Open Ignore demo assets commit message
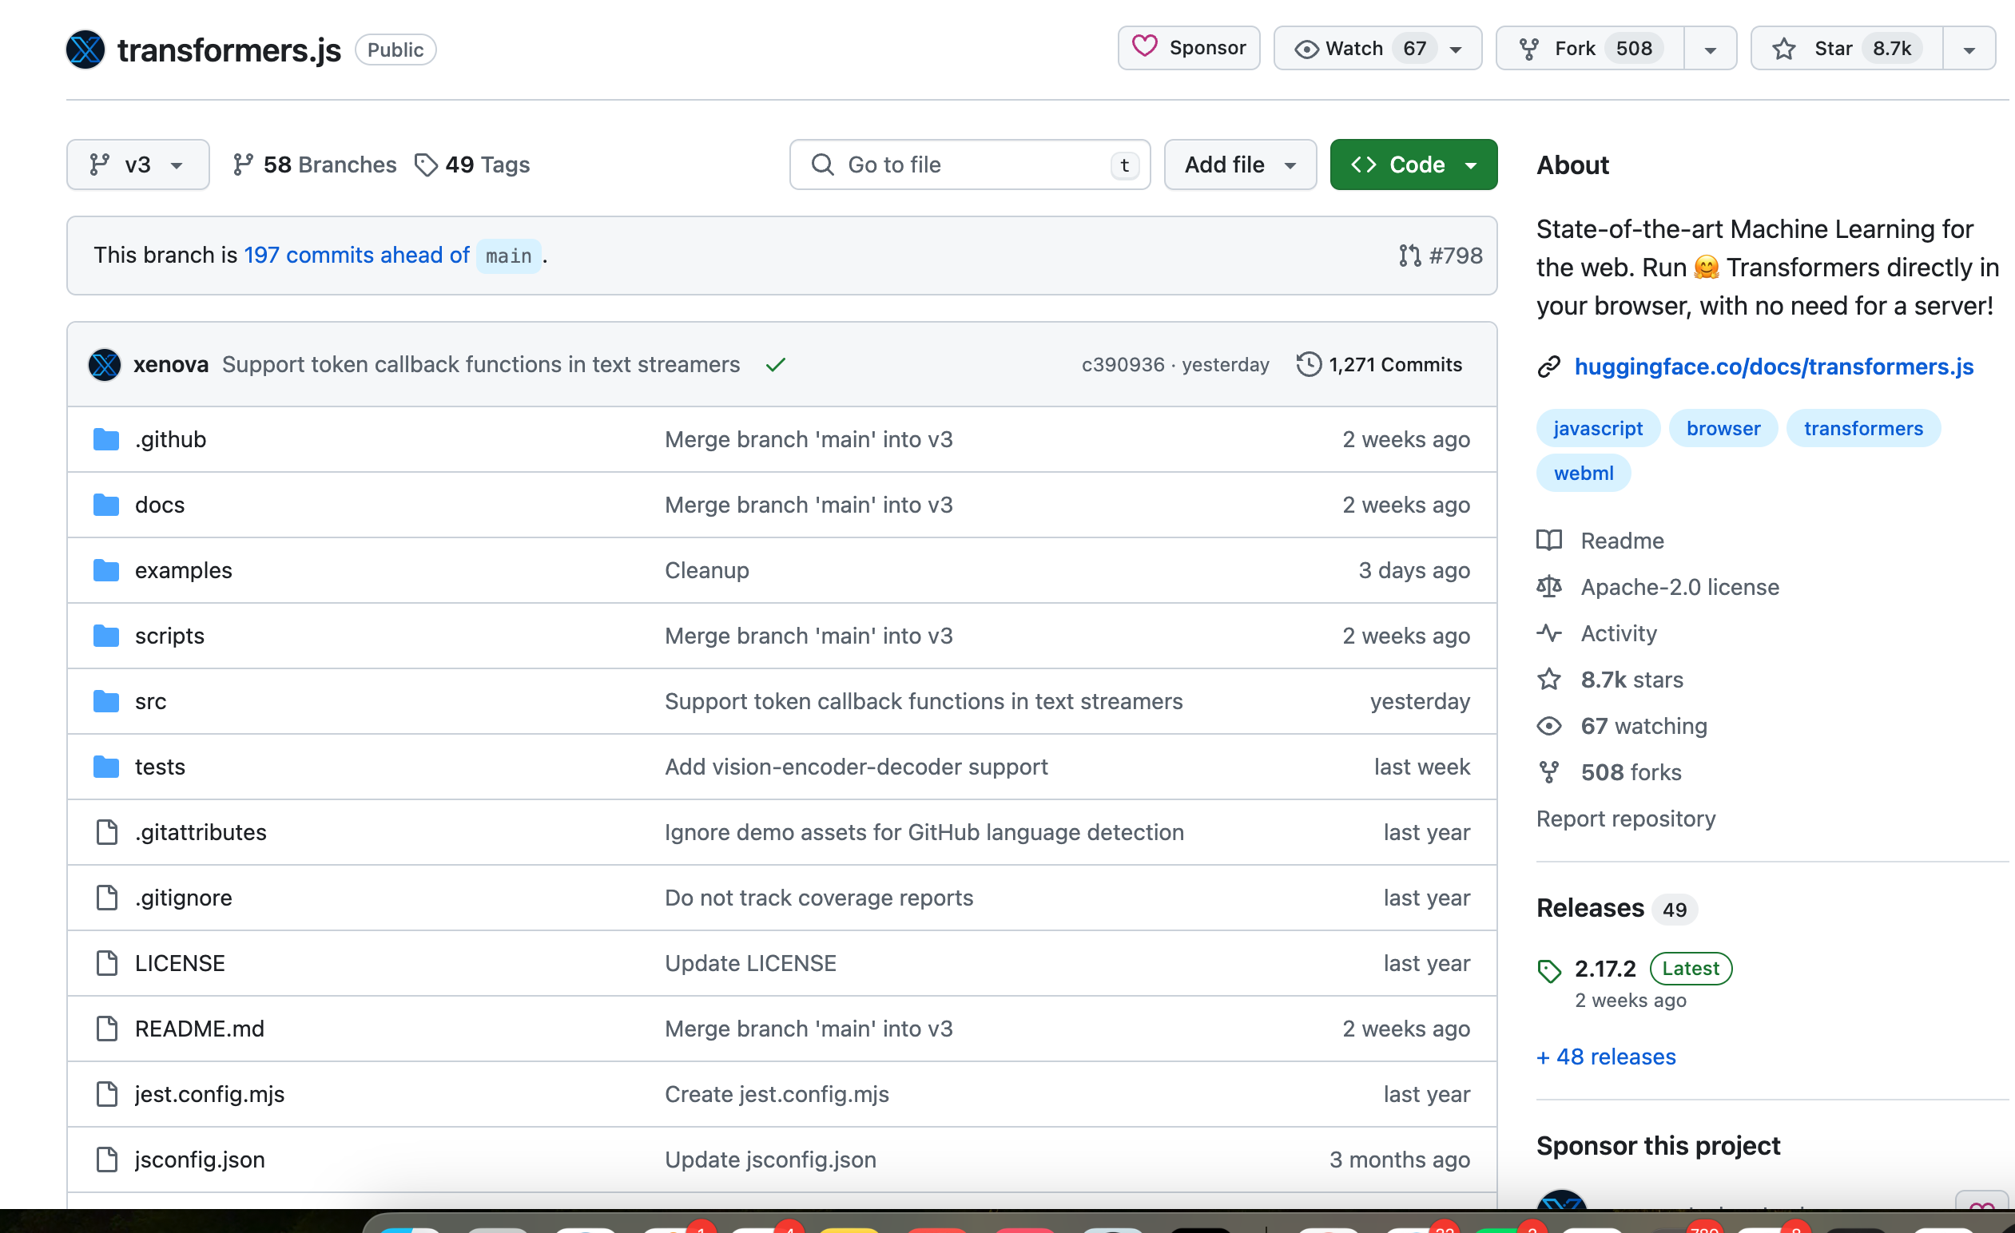 (x=924, y=831)
